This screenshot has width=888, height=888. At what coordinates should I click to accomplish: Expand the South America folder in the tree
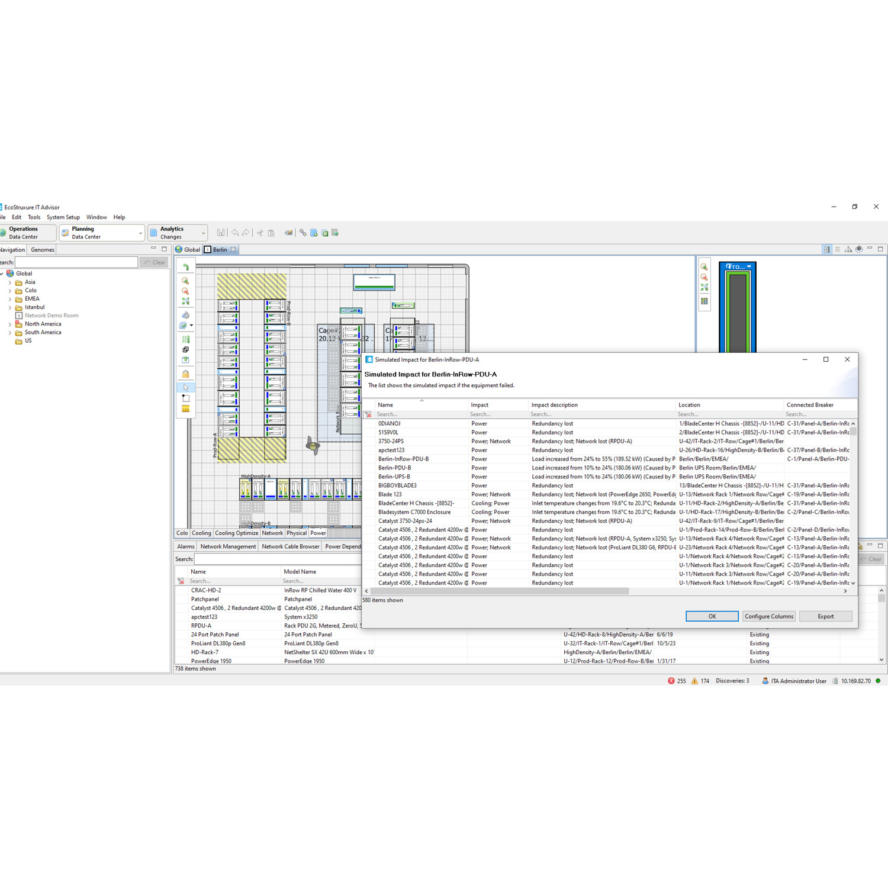[x=10, y=333]
